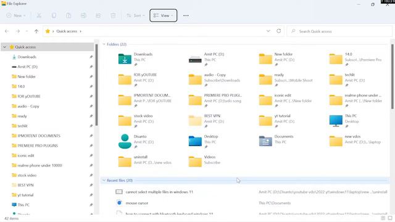This screenshot has height=222, width=395.
Task: Open the Sort dropdown
Action: (x=136, y=15)
